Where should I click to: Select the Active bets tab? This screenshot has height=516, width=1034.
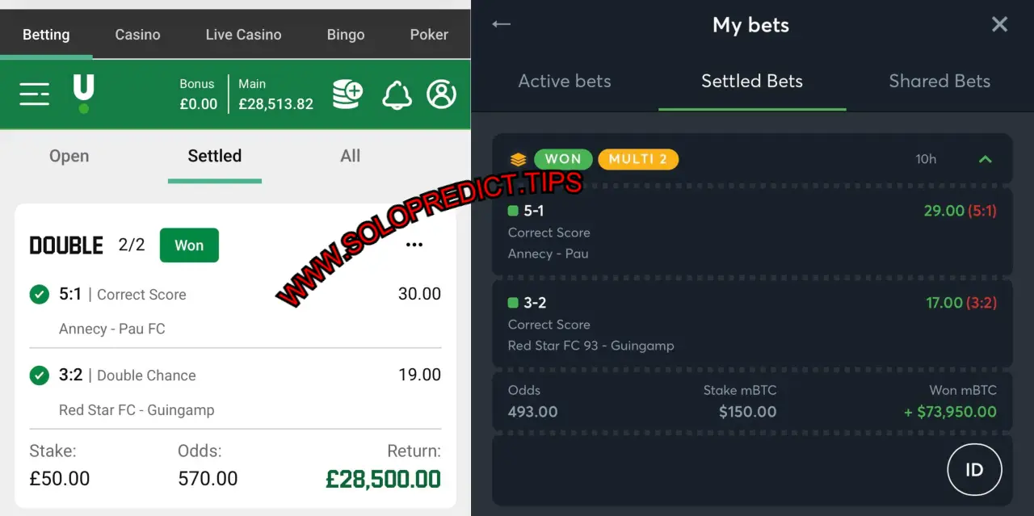click(565, 81)
